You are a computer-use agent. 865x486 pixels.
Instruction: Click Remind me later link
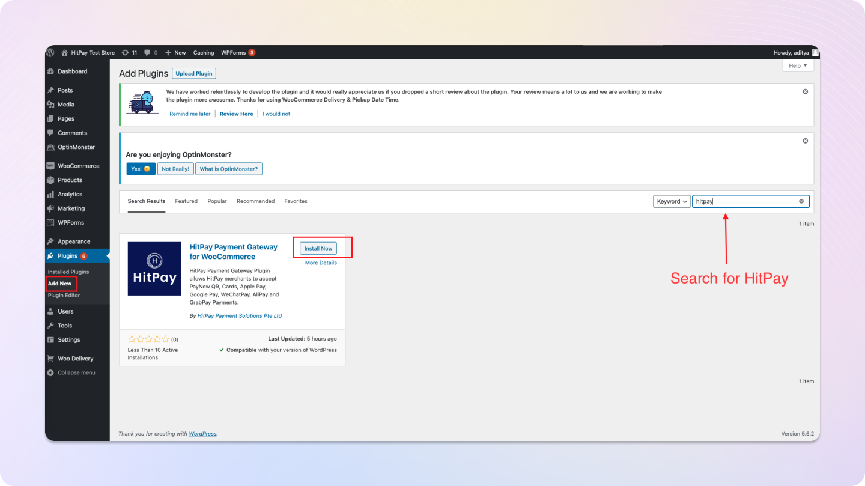[x=190, y=114]
